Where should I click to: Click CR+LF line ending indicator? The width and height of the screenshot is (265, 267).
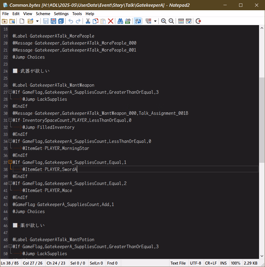pos(210,263)
